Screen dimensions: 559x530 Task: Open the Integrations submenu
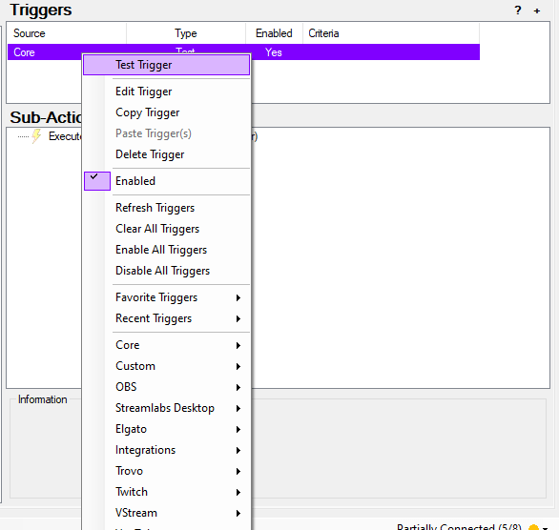(167, 450)
